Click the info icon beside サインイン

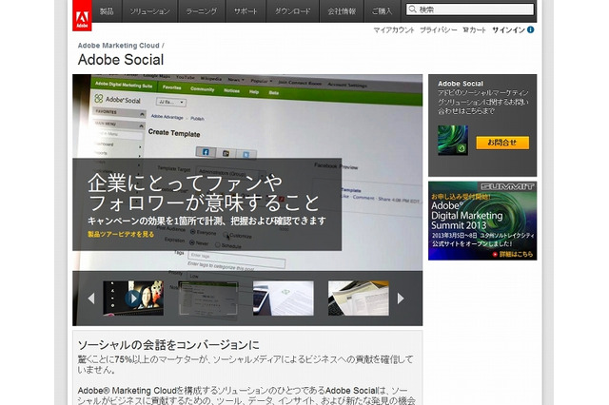[531, 29]
